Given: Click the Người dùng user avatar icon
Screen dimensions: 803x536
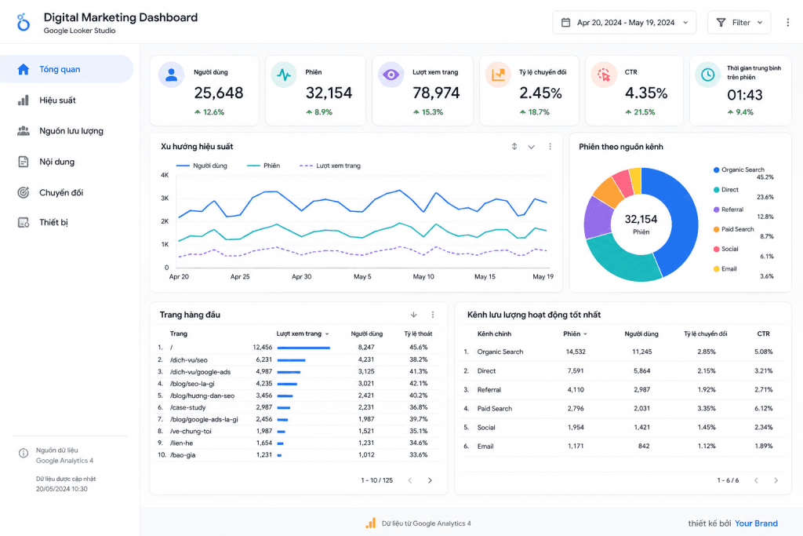Looking at the screenshot, I should (172, 75).
